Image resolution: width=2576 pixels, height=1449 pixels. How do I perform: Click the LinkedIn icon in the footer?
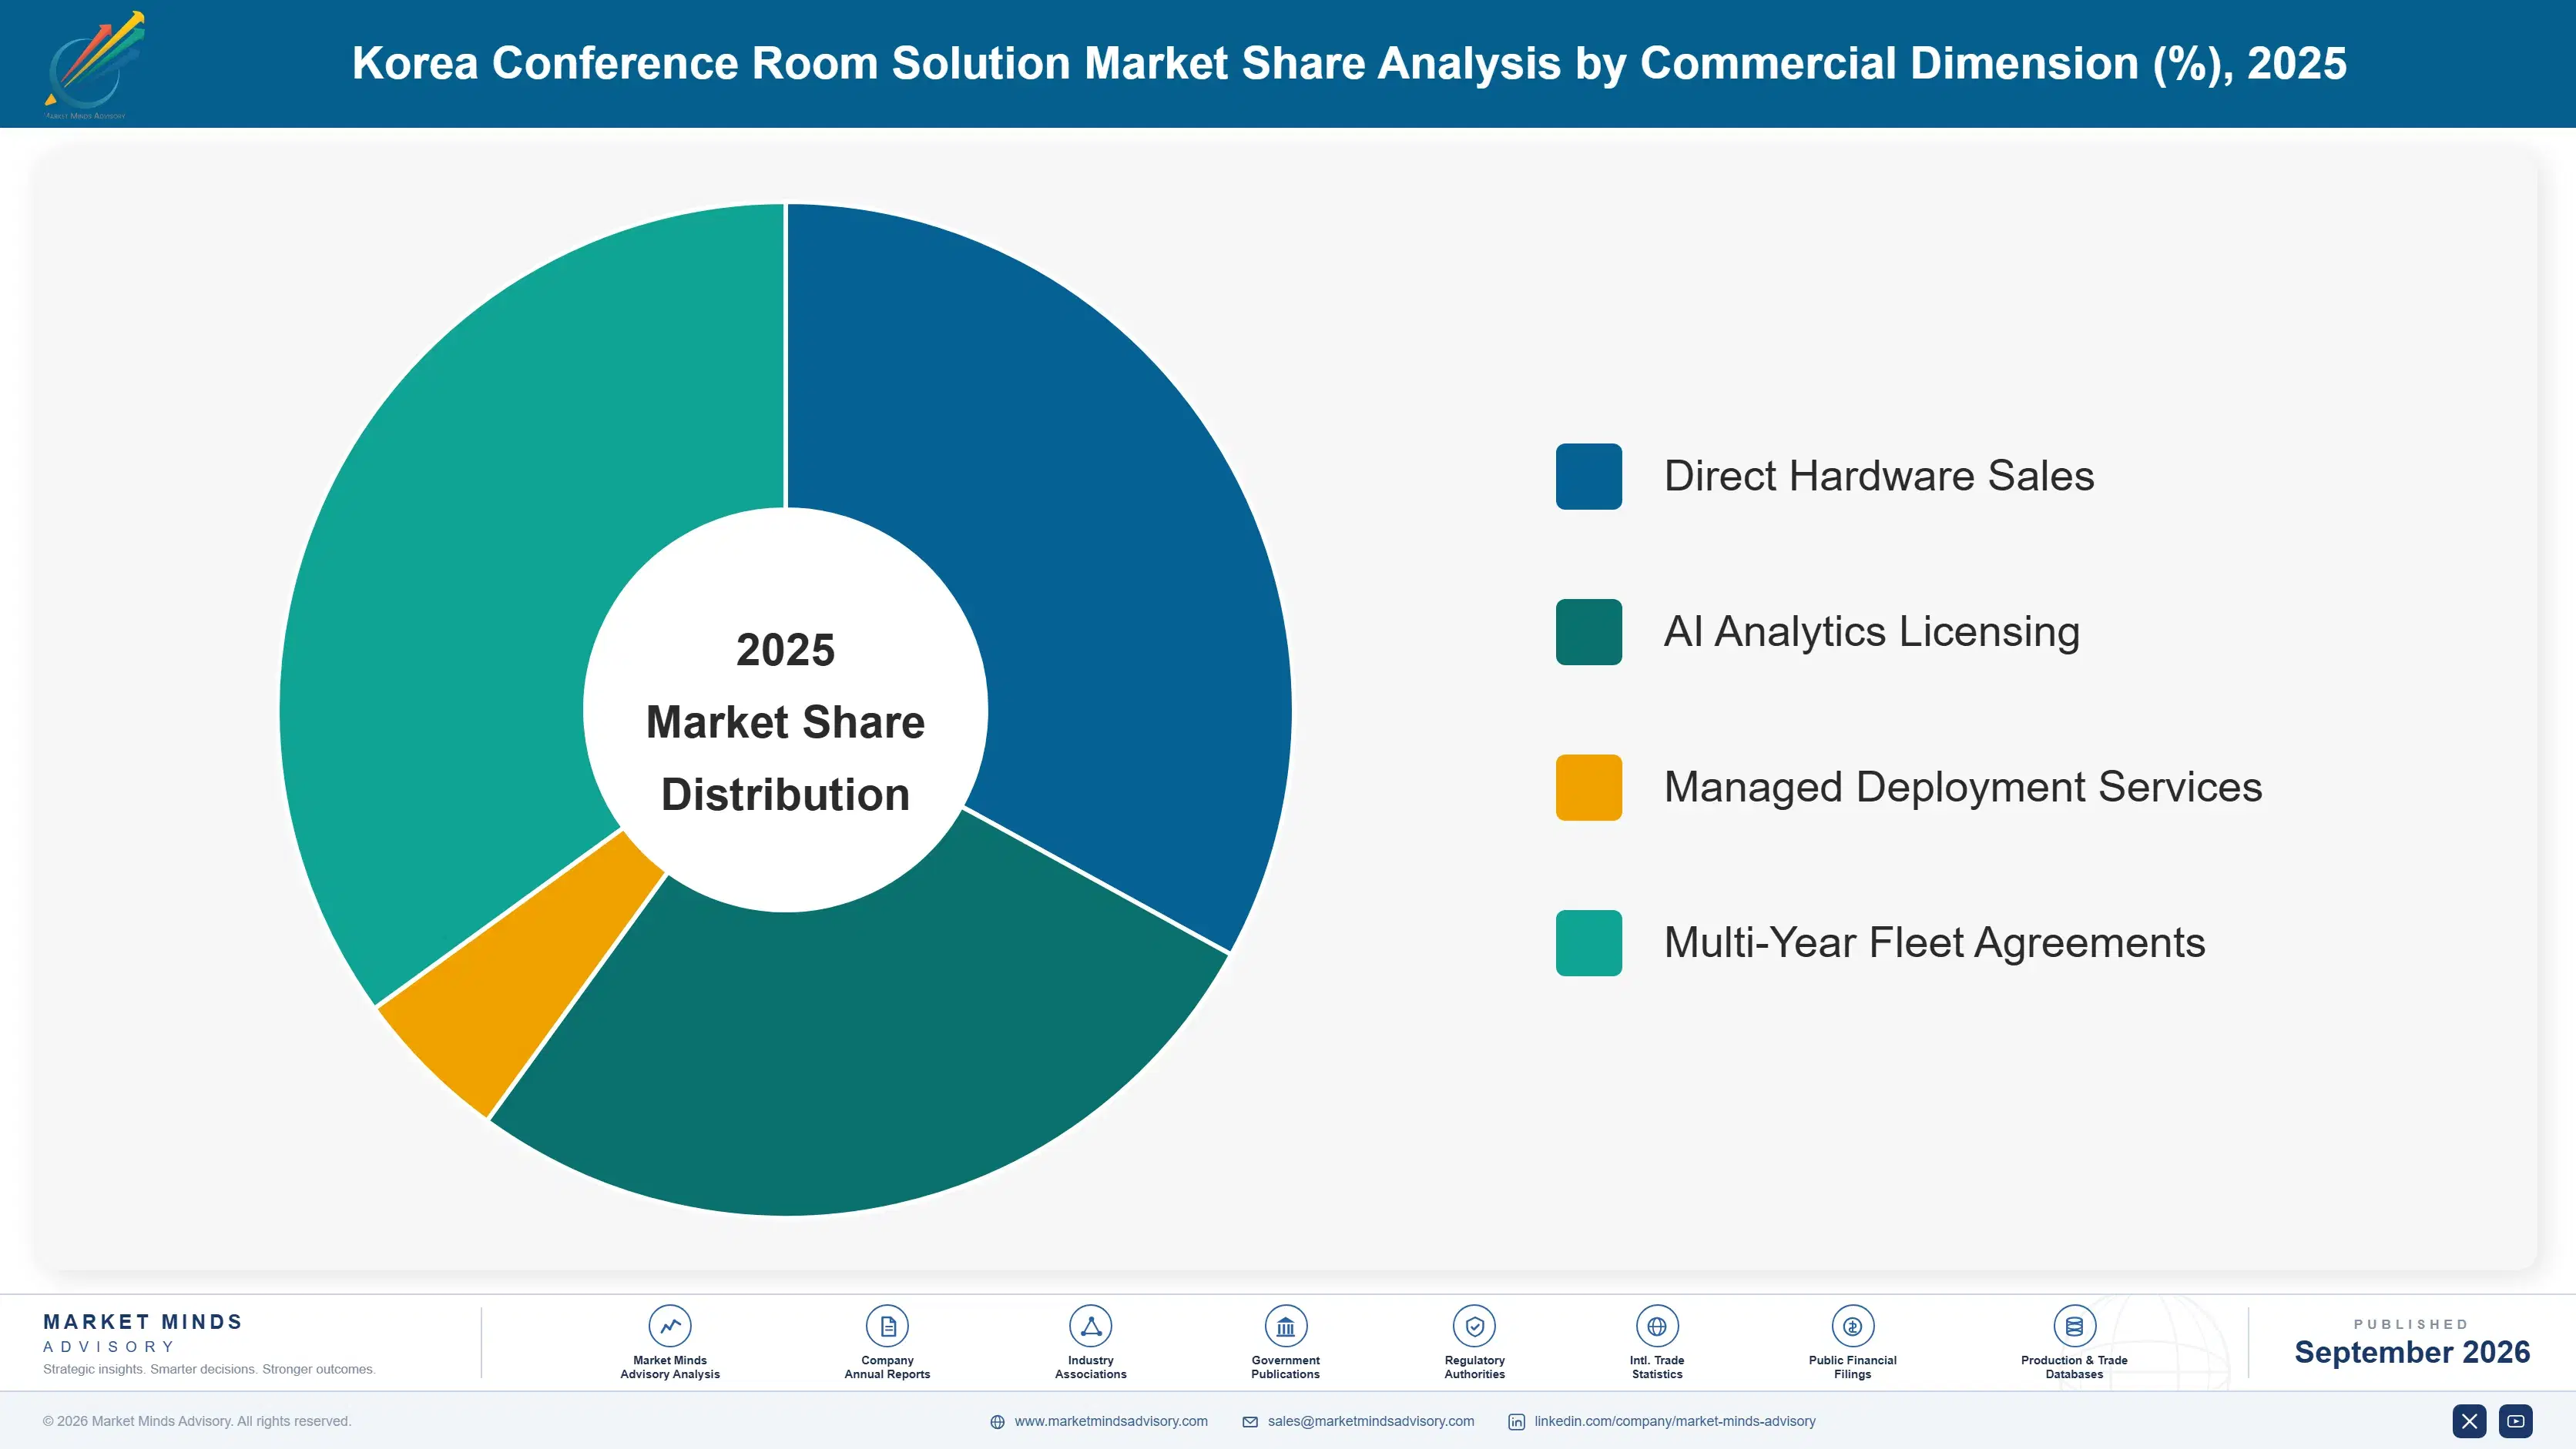[x=1516, y=1422]
